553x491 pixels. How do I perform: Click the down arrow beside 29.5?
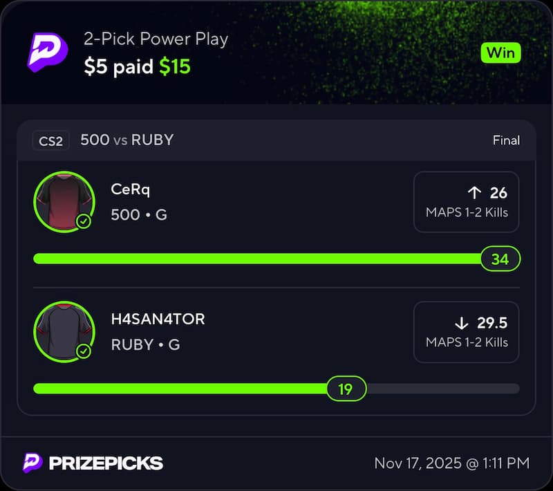(x=462, y=323)
